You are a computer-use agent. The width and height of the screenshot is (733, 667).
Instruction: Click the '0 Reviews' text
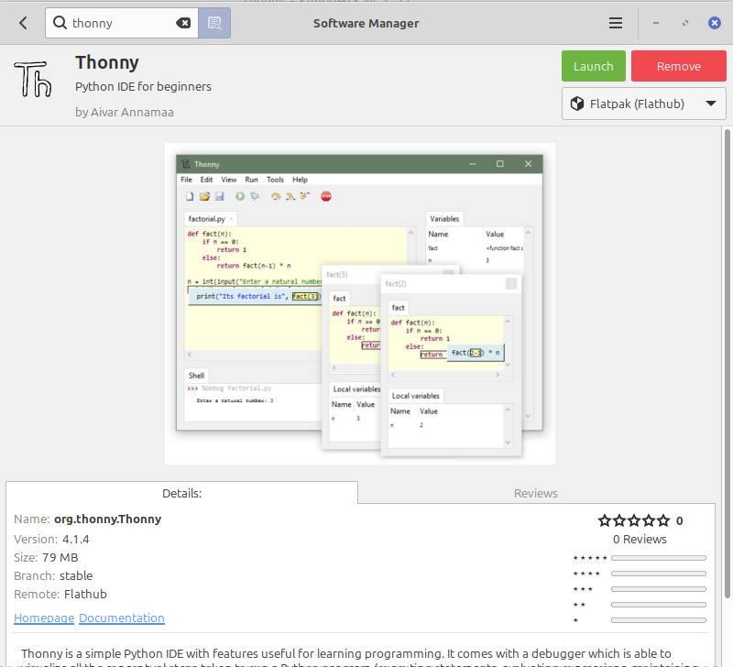640,540
